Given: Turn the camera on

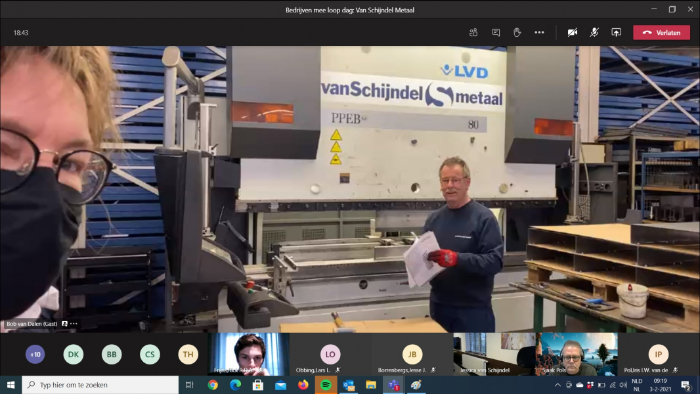Looking at the screenshot, I should click(x=573, y=33).
